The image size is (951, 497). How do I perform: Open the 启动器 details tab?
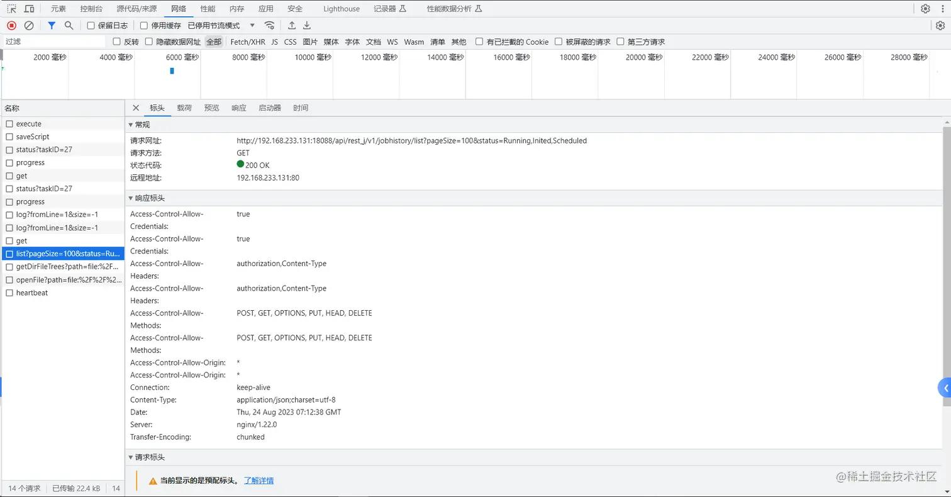[270, 108]
